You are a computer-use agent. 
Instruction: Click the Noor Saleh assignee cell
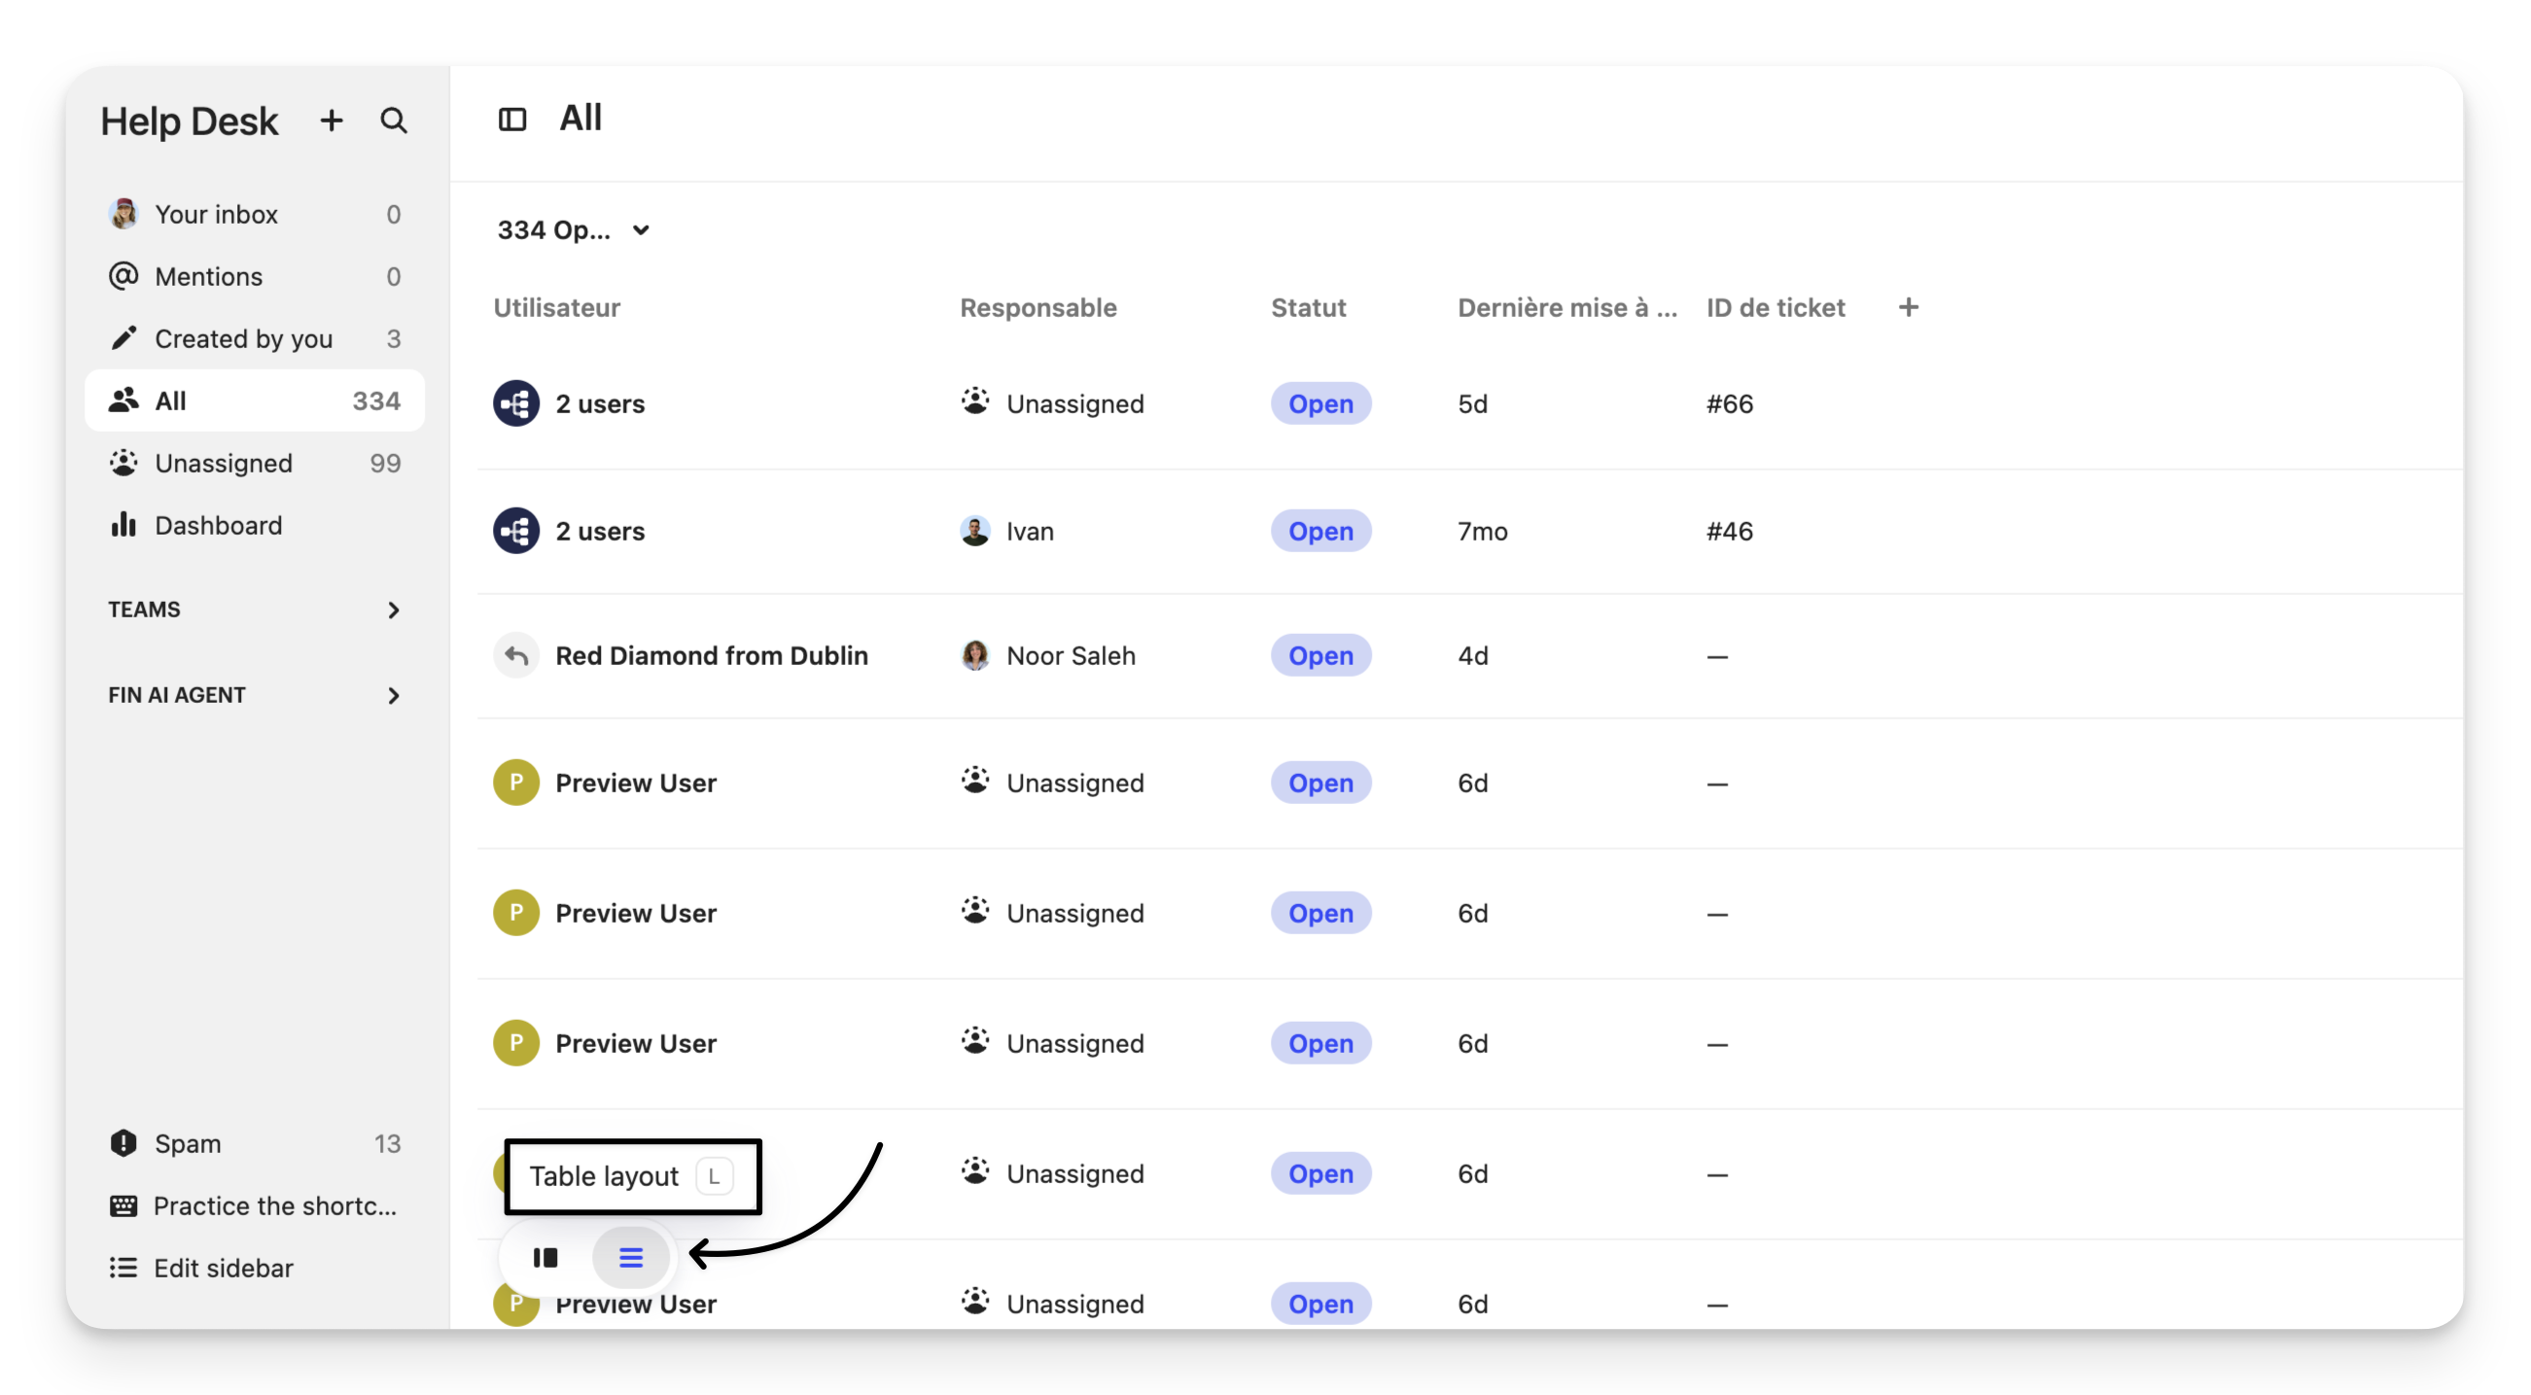[1047, 655]
